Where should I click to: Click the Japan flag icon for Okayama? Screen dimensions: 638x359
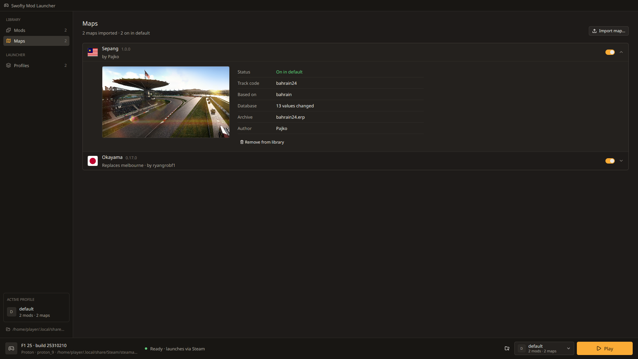pos(93,161)
